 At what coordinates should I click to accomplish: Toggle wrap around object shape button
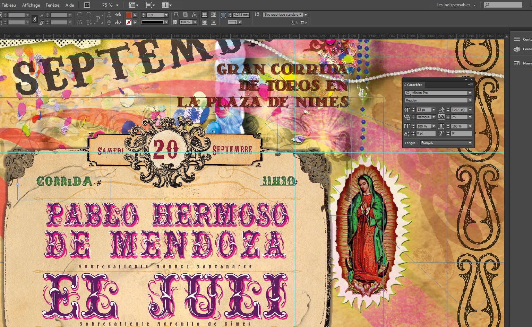[x=205, y=22]
